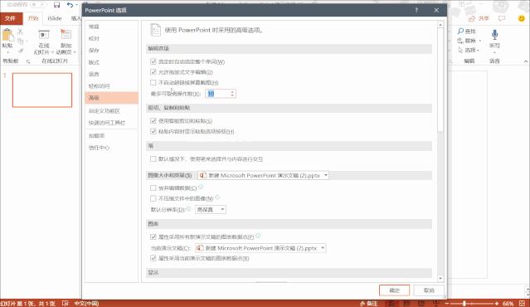Toggle show Paste Options button checkbox
The image size is (530, 307).
[x=153, y=131]
